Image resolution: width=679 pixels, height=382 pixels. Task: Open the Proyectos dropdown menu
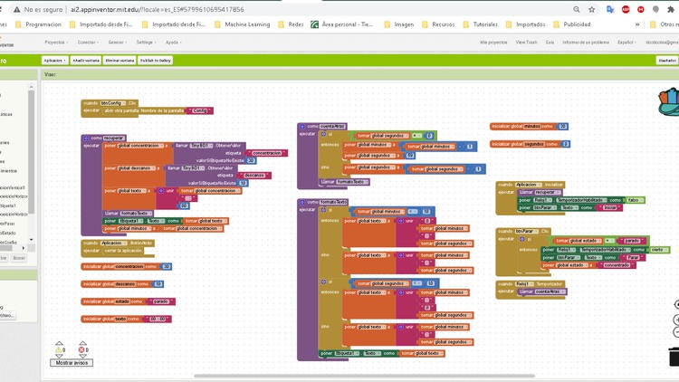click(x=55, y=42)
